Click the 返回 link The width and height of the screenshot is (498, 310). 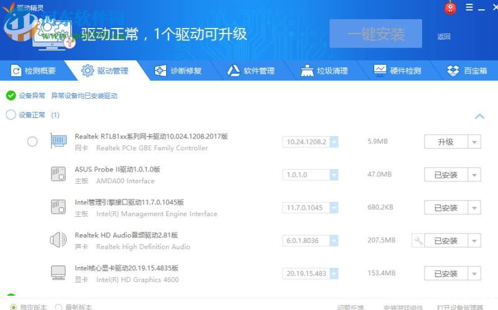444,37
